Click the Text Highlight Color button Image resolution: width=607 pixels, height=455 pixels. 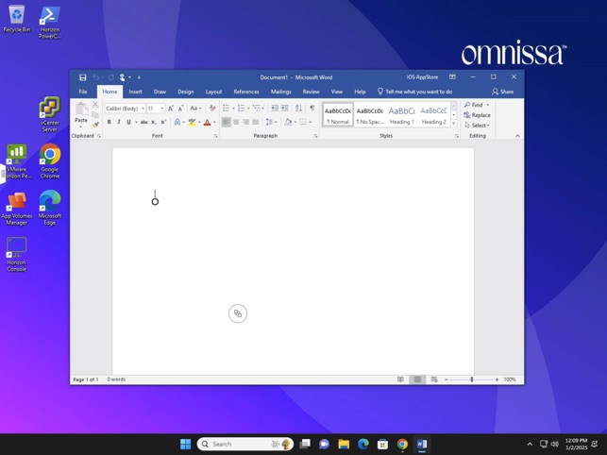(192, 122)
